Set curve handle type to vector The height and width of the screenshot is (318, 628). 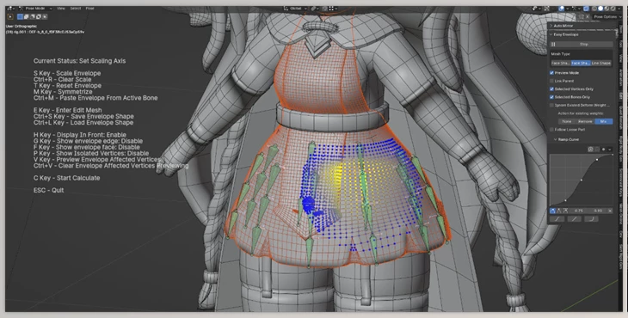pyautogui.click(x=559, y=211)
